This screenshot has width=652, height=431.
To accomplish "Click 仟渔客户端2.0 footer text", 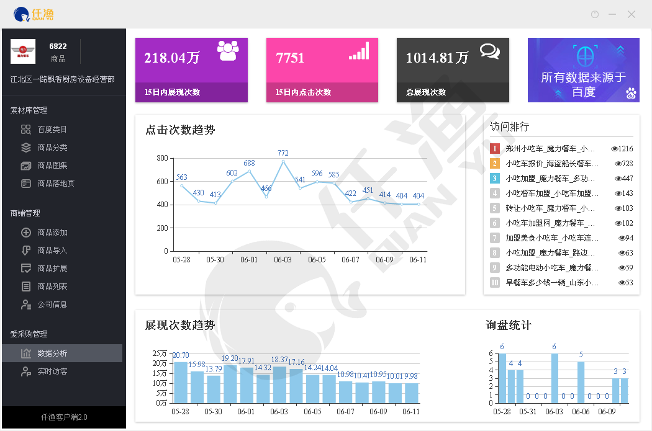I will 64,417.
